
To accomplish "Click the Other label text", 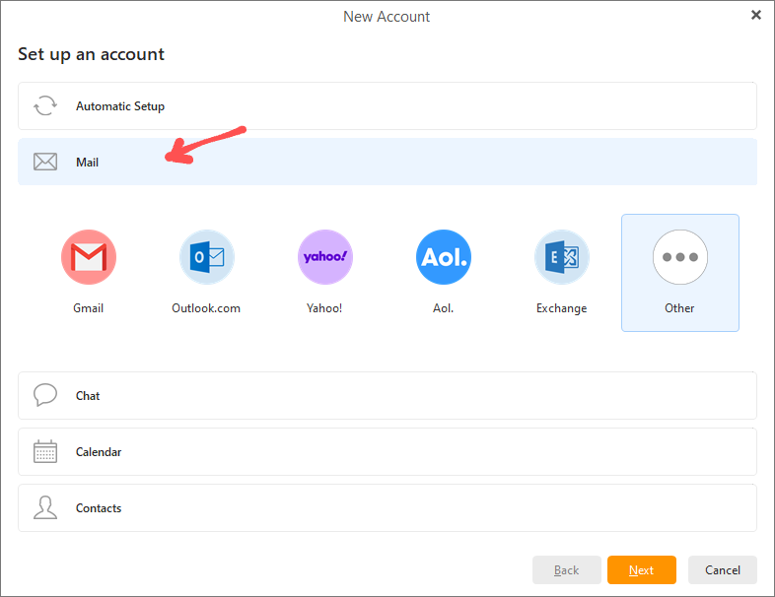I will [x=679, y=308].
